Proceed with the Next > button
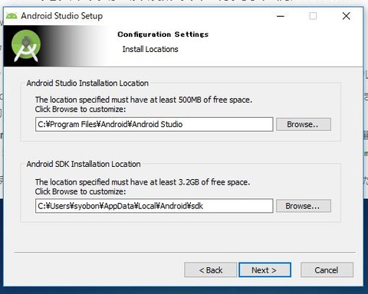 [264, 269]
